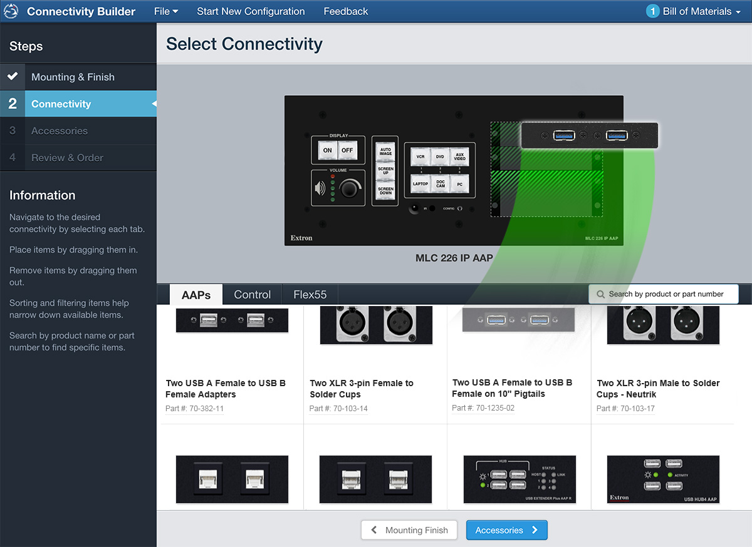752x547 pixels.
Task: Click the Screen Down panel button
Action: point(385,190)
